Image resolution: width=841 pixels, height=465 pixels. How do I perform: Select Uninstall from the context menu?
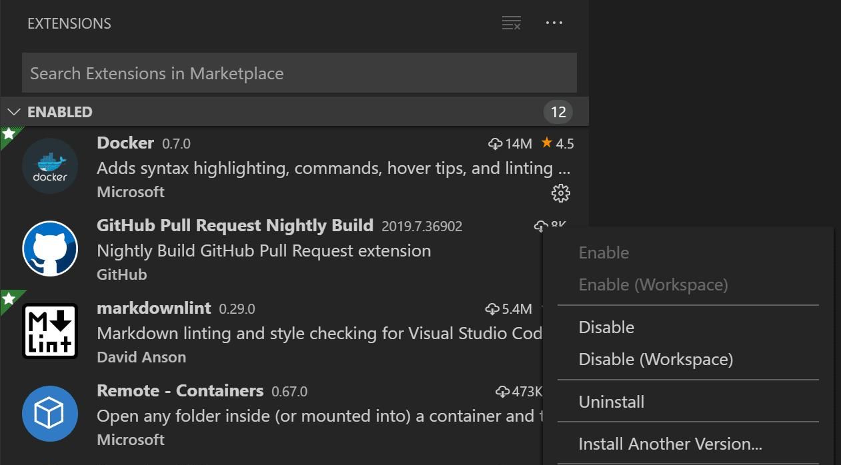(611, 402)
